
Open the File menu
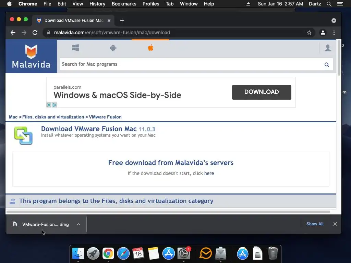(47, 4)
